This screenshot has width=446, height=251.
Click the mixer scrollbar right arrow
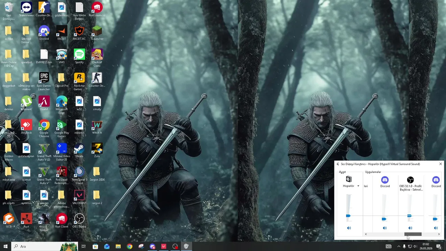tap(439, 234)
